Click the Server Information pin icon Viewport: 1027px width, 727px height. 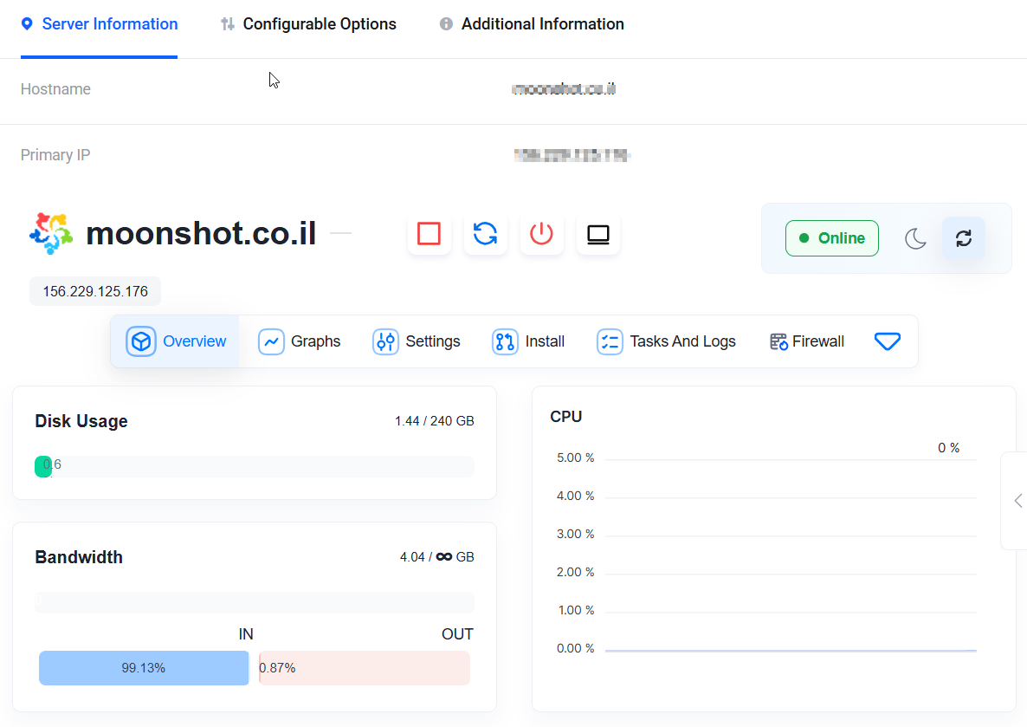coord(27,24)
